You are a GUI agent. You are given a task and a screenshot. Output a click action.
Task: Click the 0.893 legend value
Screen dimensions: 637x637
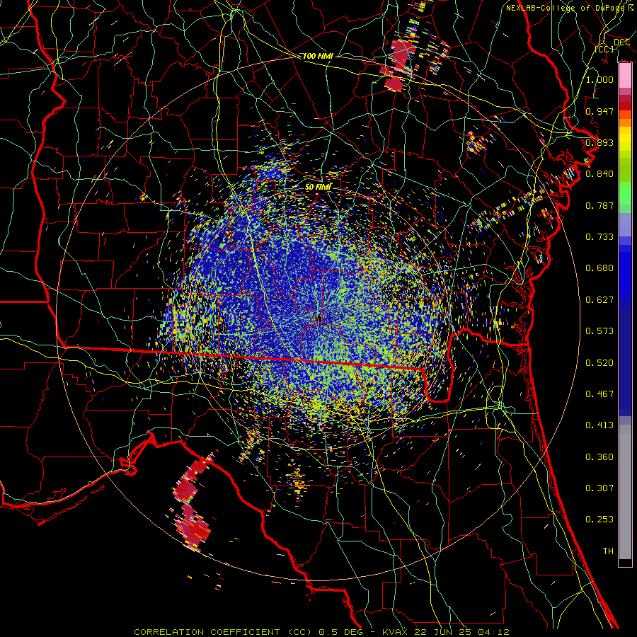599,142
